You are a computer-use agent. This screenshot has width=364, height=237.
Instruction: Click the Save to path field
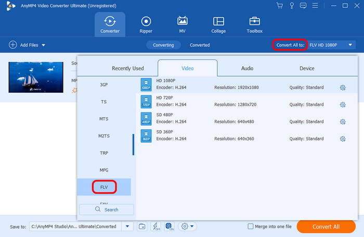tap(75, 226)
